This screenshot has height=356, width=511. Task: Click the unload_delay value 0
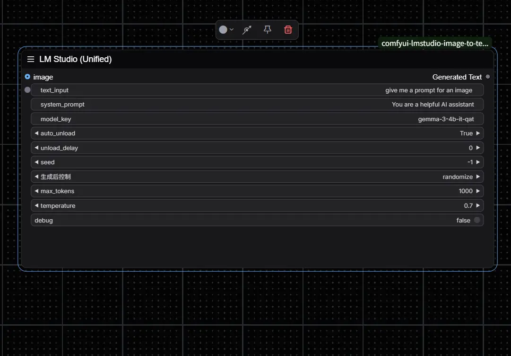(471, 148)
